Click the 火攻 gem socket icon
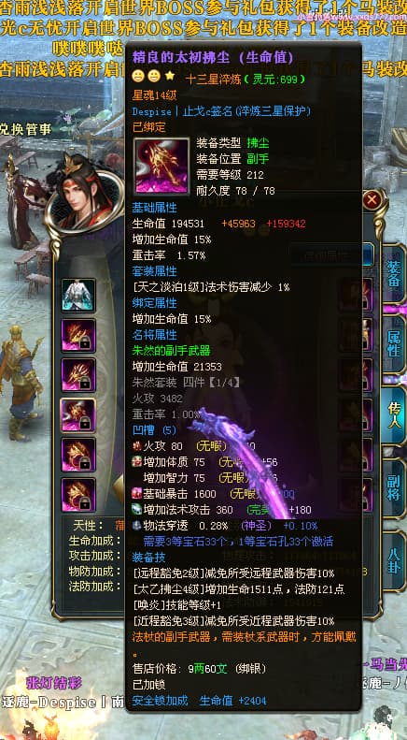This screenshot has height=740, width=407. pos(137,446)
